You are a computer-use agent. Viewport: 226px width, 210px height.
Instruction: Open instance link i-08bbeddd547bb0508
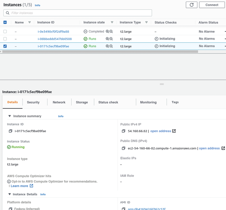(55, 39)
